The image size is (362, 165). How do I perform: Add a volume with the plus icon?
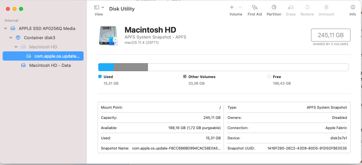tap(232, 7)
